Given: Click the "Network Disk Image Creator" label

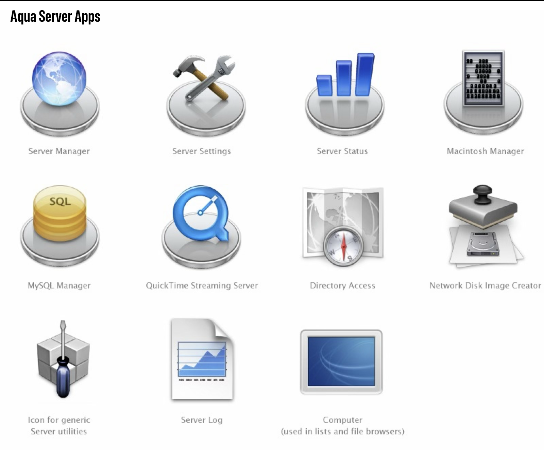Looking at the screenshot, I should tap(485, 286).
